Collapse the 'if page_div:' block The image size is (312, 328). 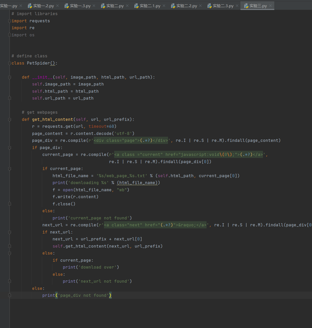[9, 148]
